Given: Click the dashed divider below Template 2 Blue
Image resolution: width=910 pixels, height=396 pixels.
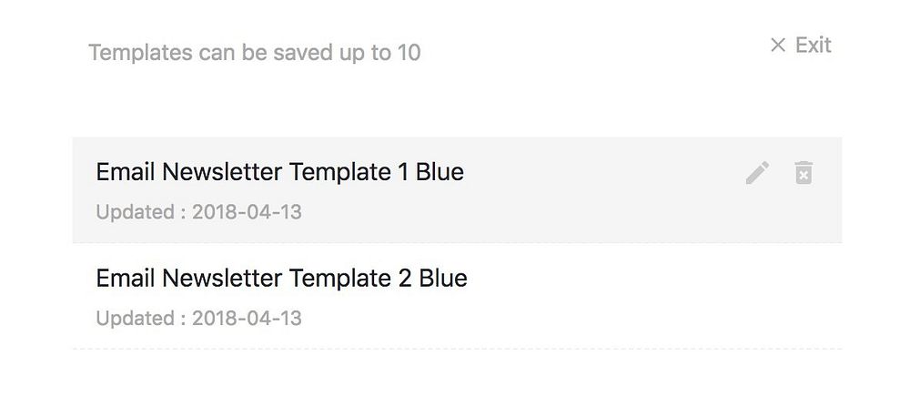Looking at the screenshot, I should (x=458, y=349).
